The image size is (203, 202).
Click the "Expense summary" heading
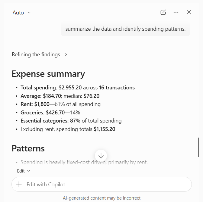[48, 74]
